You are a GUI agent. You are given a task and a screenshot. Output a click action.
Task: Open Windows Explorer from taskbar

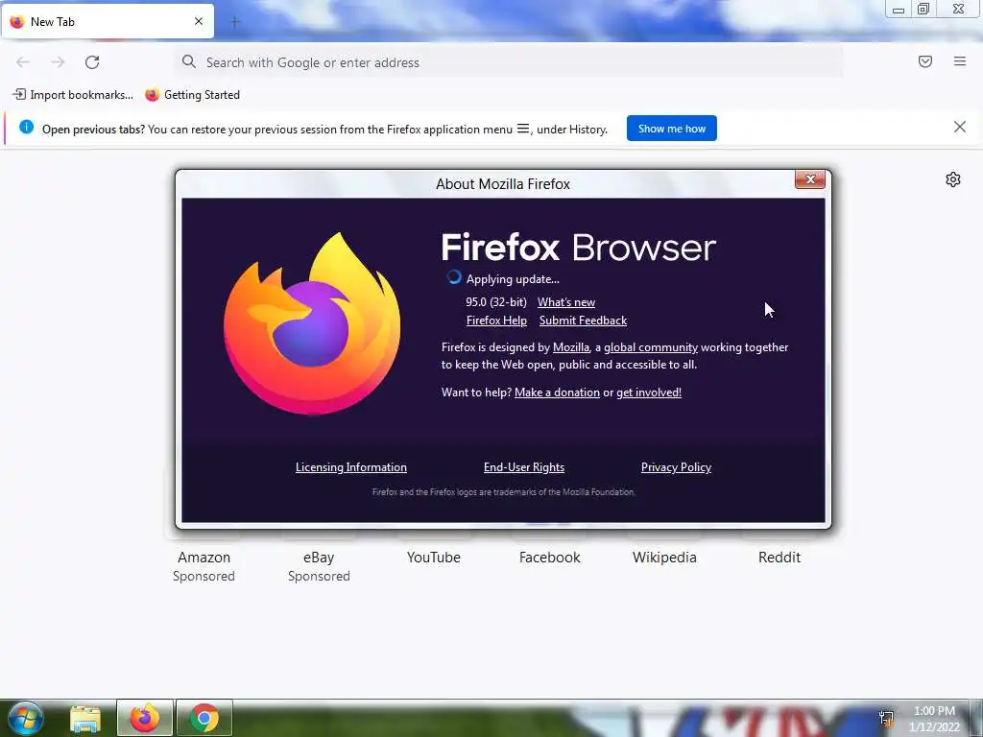pos(85,718)
